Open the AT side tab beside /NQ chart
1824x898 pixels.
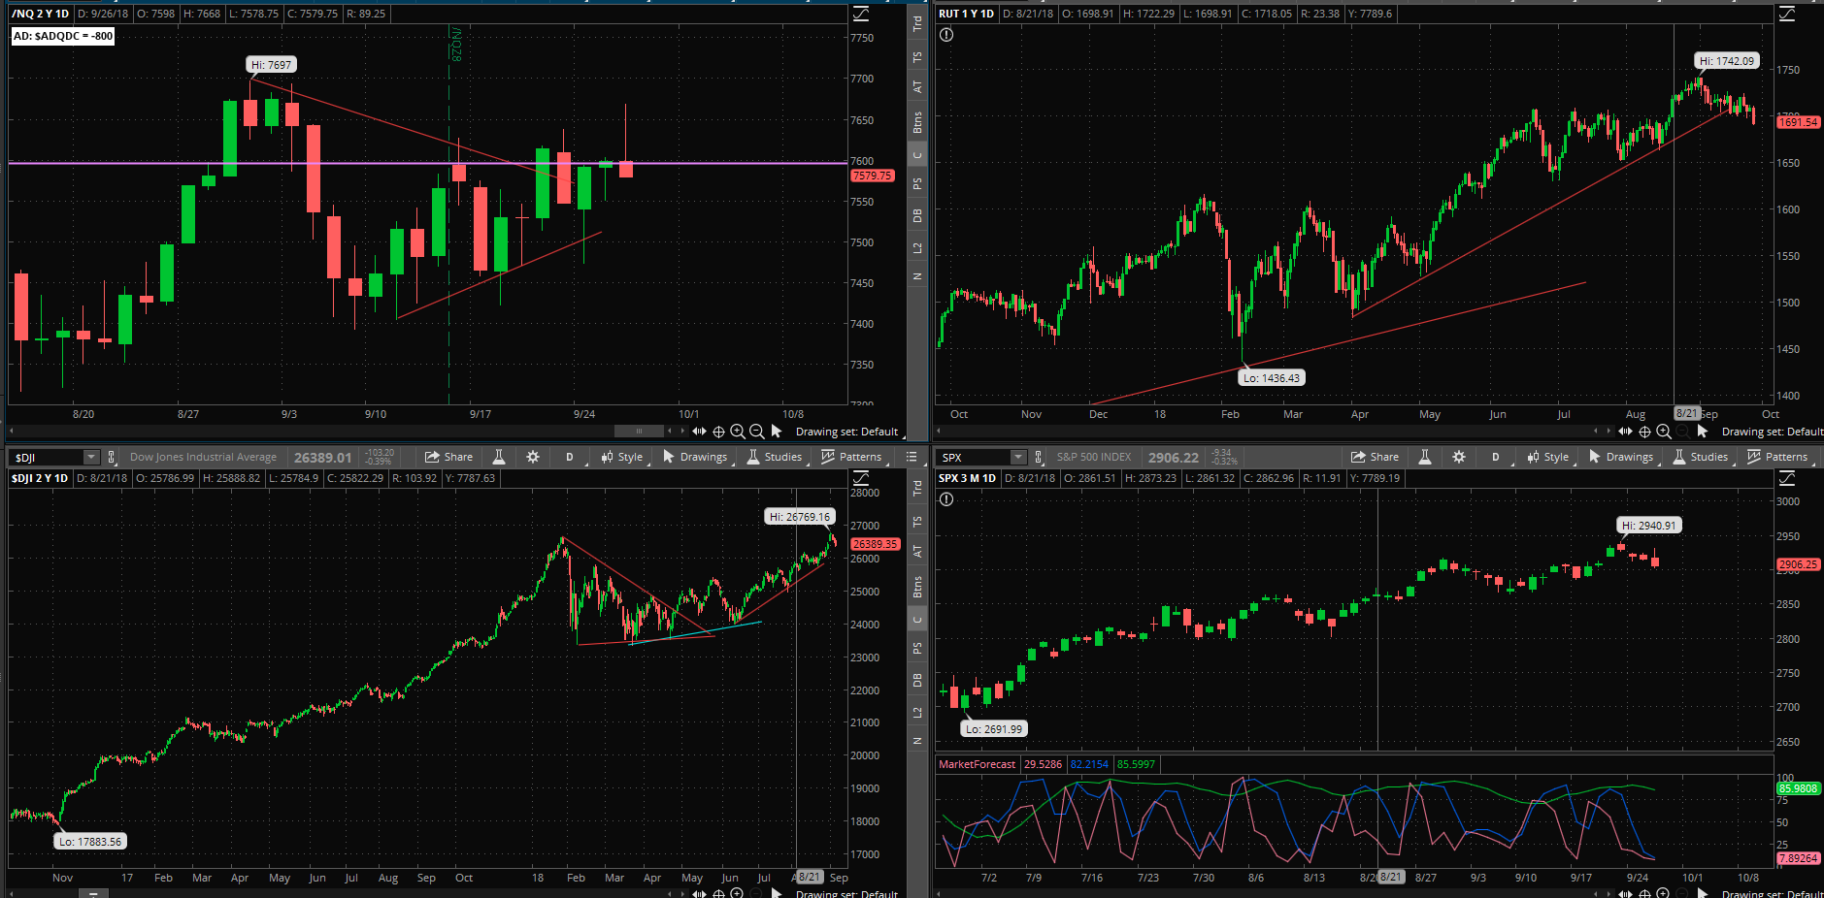pyautogui.click(x=917, y=87)
